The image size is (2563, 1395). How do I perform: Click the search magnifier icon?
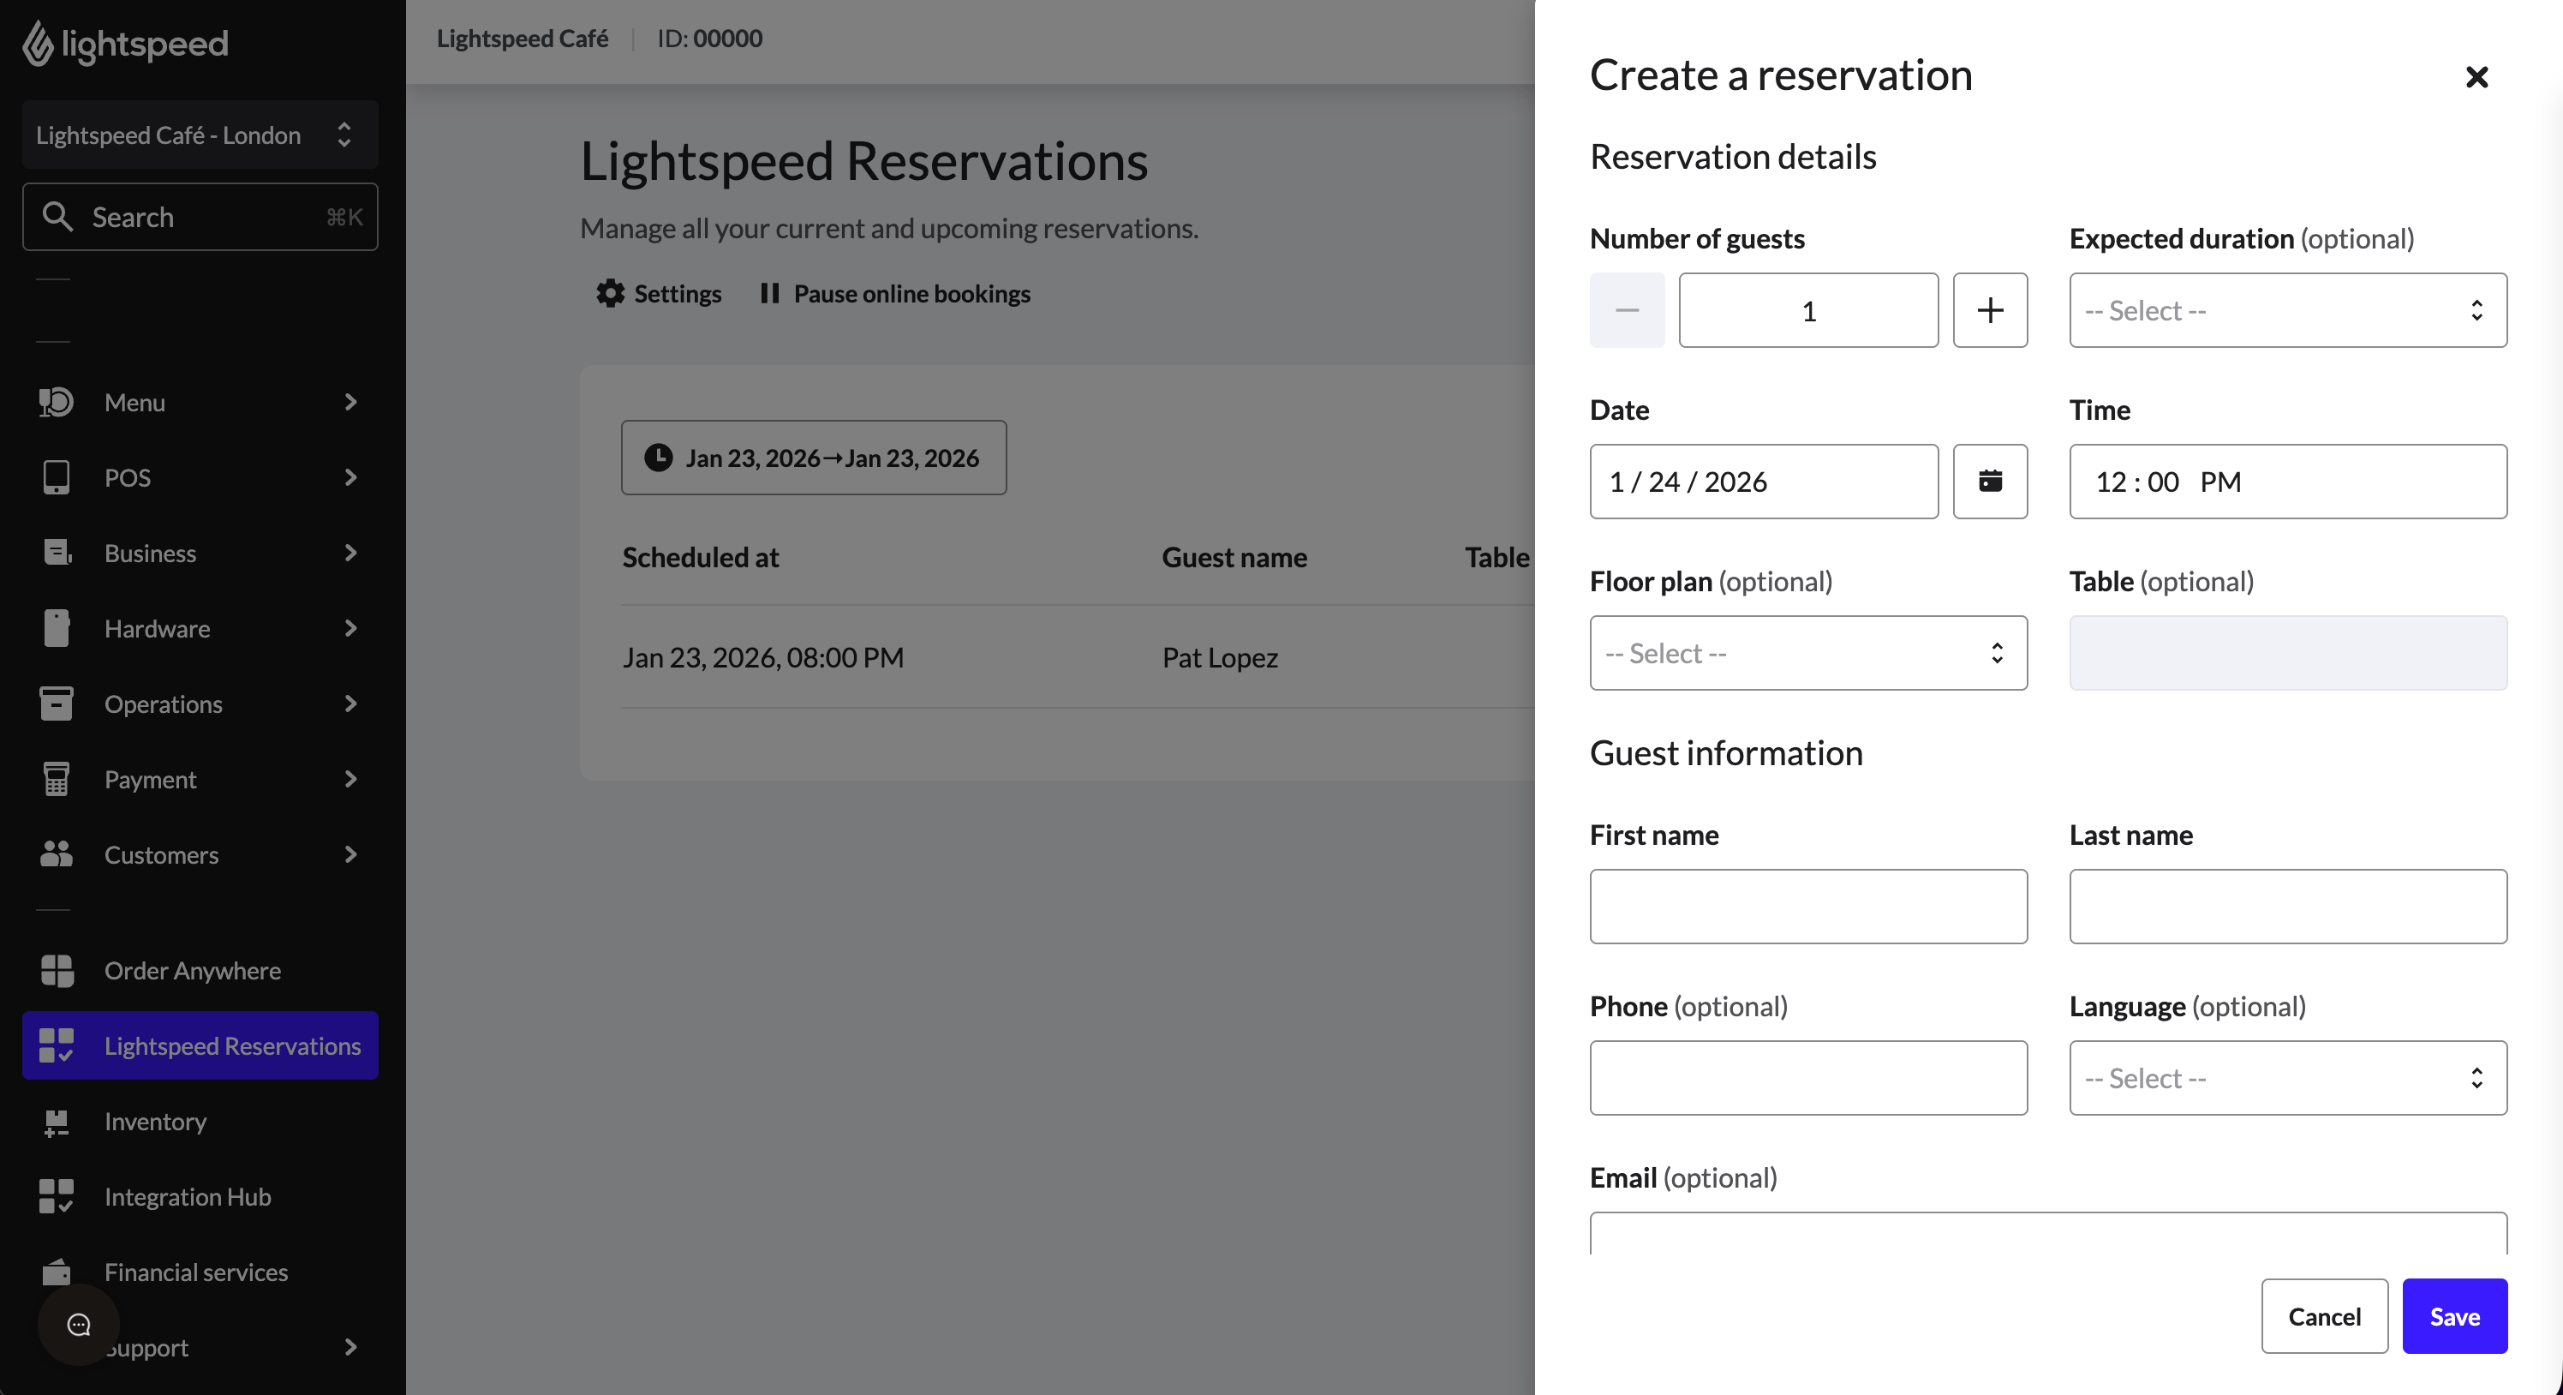57,217
